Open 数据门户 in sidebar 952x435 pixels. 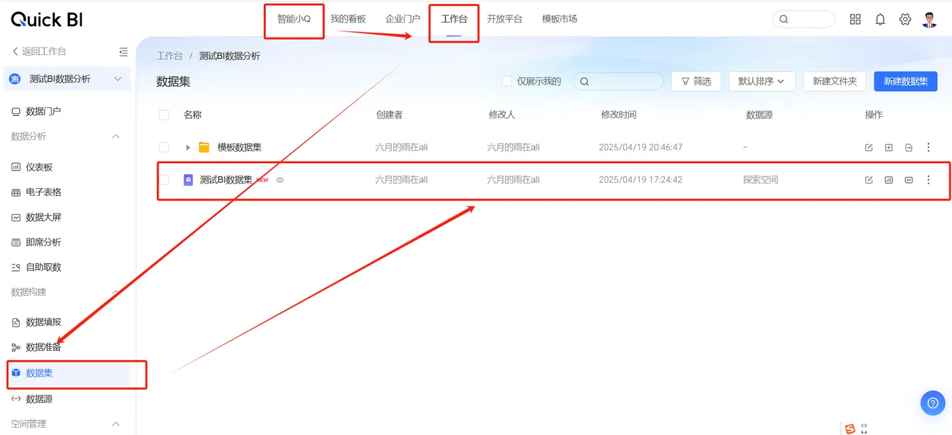(44, 111)
